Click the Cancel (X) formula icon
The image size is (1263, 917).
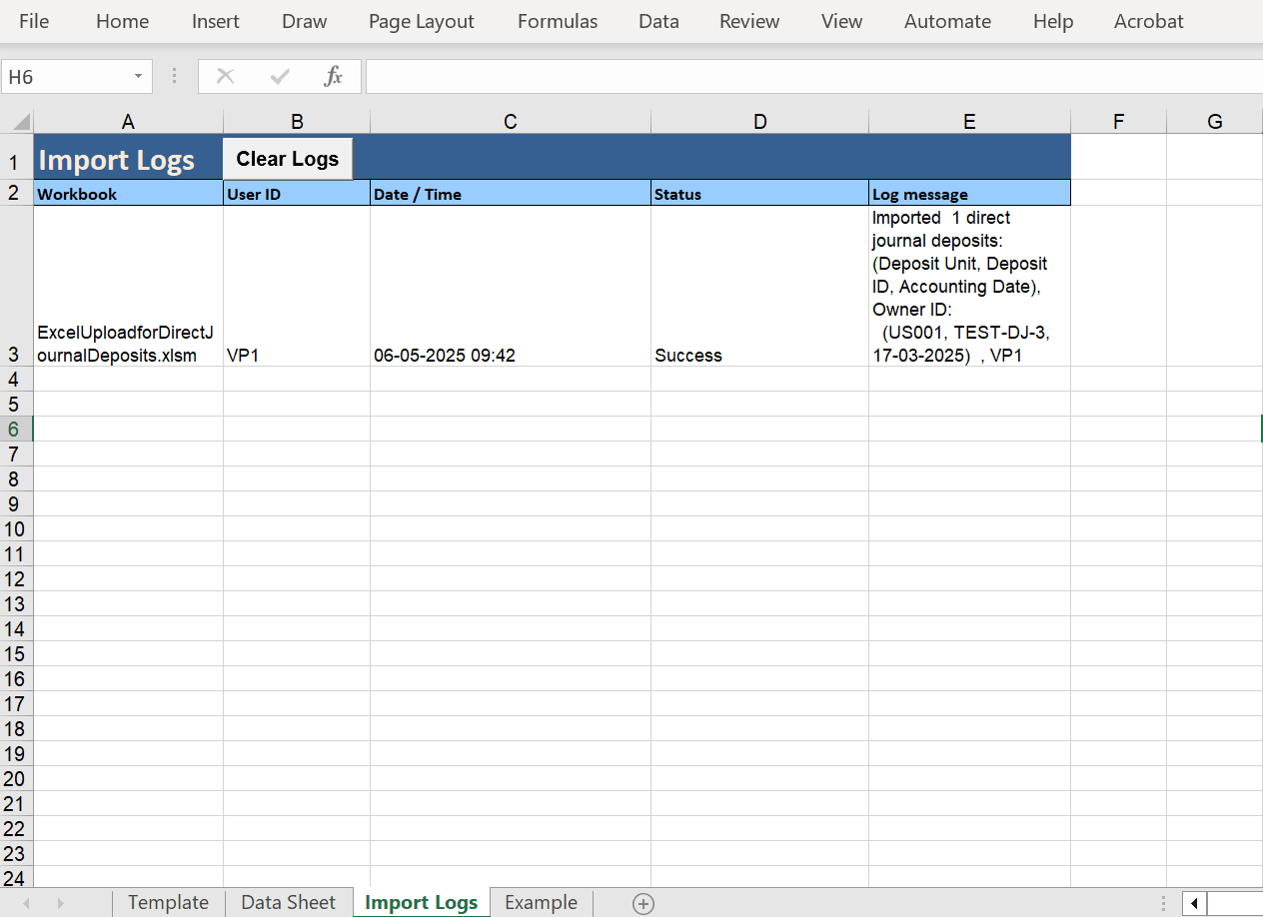click(x=225, y=76)
